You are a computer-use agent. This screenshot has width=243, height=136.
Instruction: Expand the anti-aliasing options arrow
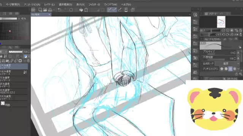pyautogui.click(x=238, y=69)
